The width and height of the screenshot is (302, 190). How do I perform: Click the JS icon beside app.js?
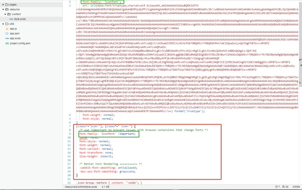7,29
